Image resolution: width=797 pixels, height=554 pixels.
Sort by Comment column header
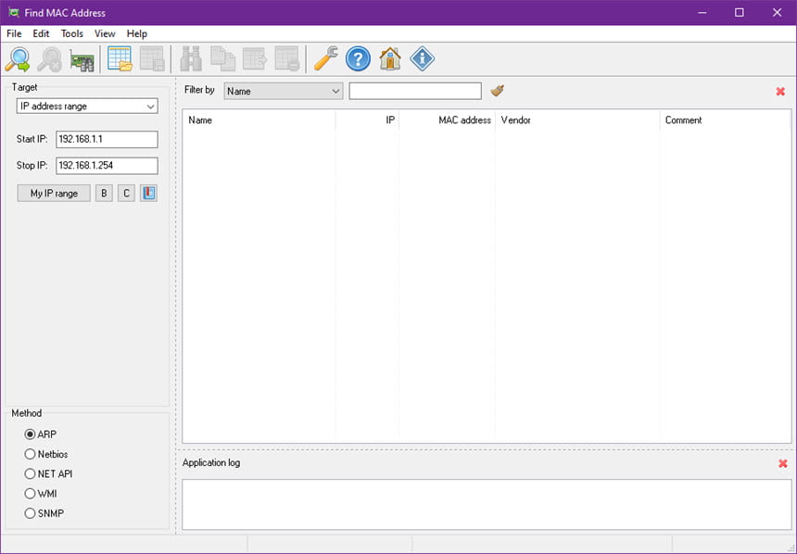pos(726,120)
